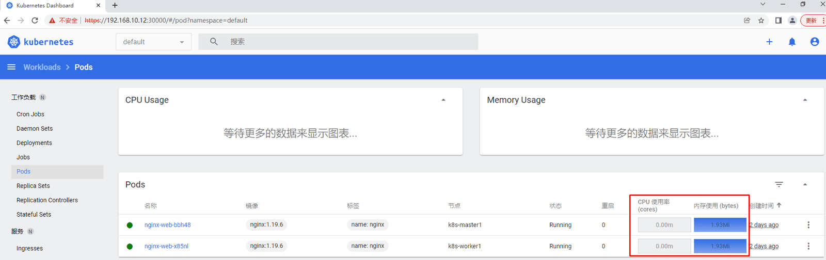Click CPU usage bar for nginx-web-x85nl

pos(664,246)
